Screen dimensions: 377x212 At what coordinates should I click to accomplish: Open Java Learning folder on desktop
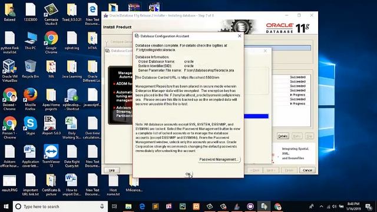click(72, 69)
